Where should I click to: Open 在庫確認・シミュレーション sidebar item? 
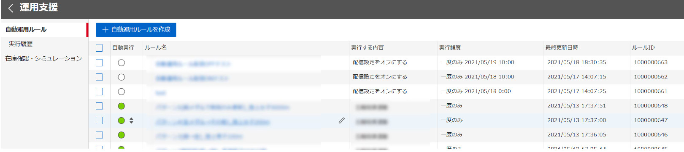click(x=43, y=58)
